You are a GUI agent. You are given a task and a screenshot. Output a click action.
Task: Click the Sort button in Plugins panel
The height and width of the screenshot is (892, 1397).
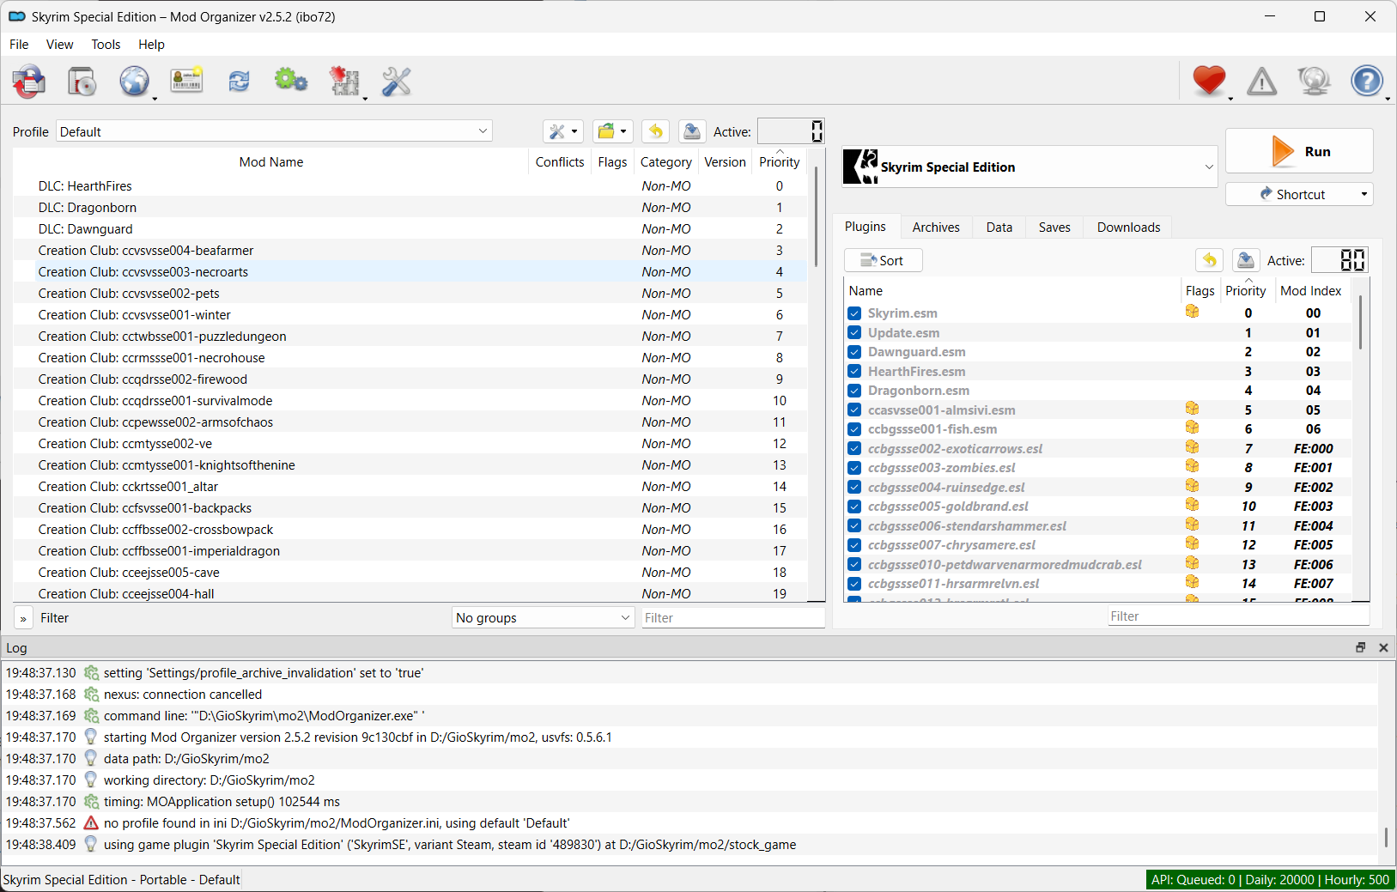pos(884,259)
